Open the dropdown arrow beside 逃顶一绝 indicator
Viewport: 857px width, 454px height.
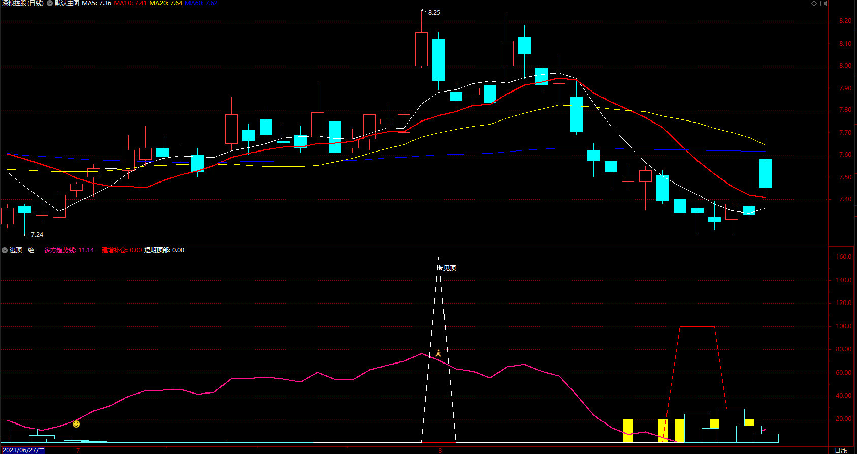5,250
